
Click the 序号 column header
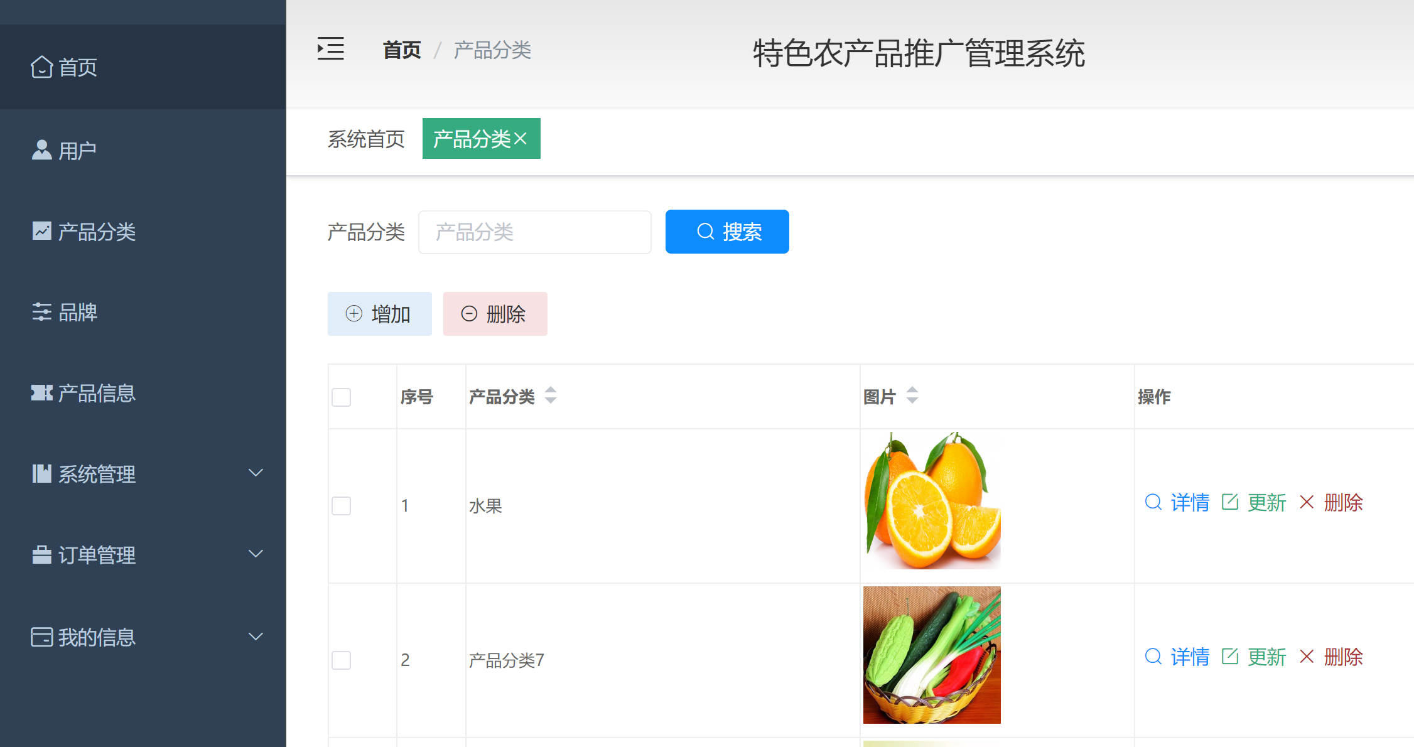(417, 397)
